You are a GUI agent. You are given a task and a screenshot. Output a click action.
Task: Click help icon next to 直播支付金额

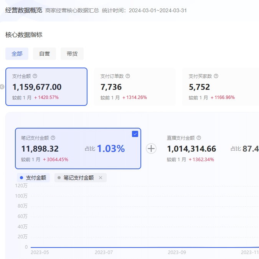(x=199, y=138)
